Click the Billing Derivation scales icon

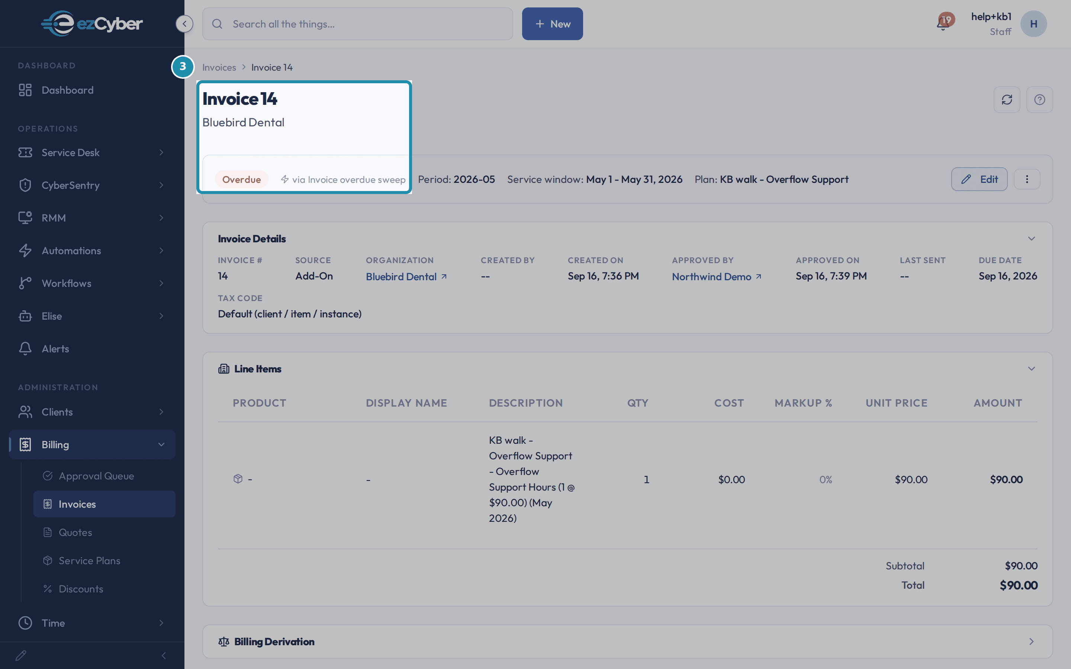click(x=223, y=641)
